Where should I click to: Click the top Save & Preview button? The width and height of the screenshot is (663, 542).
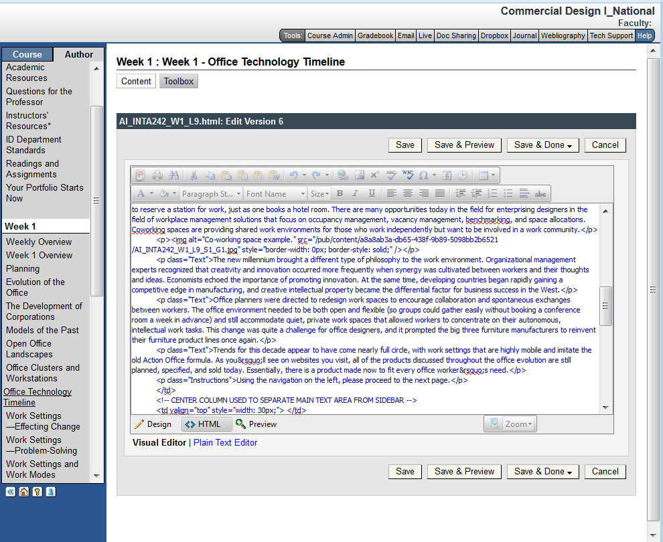[464, 145]
